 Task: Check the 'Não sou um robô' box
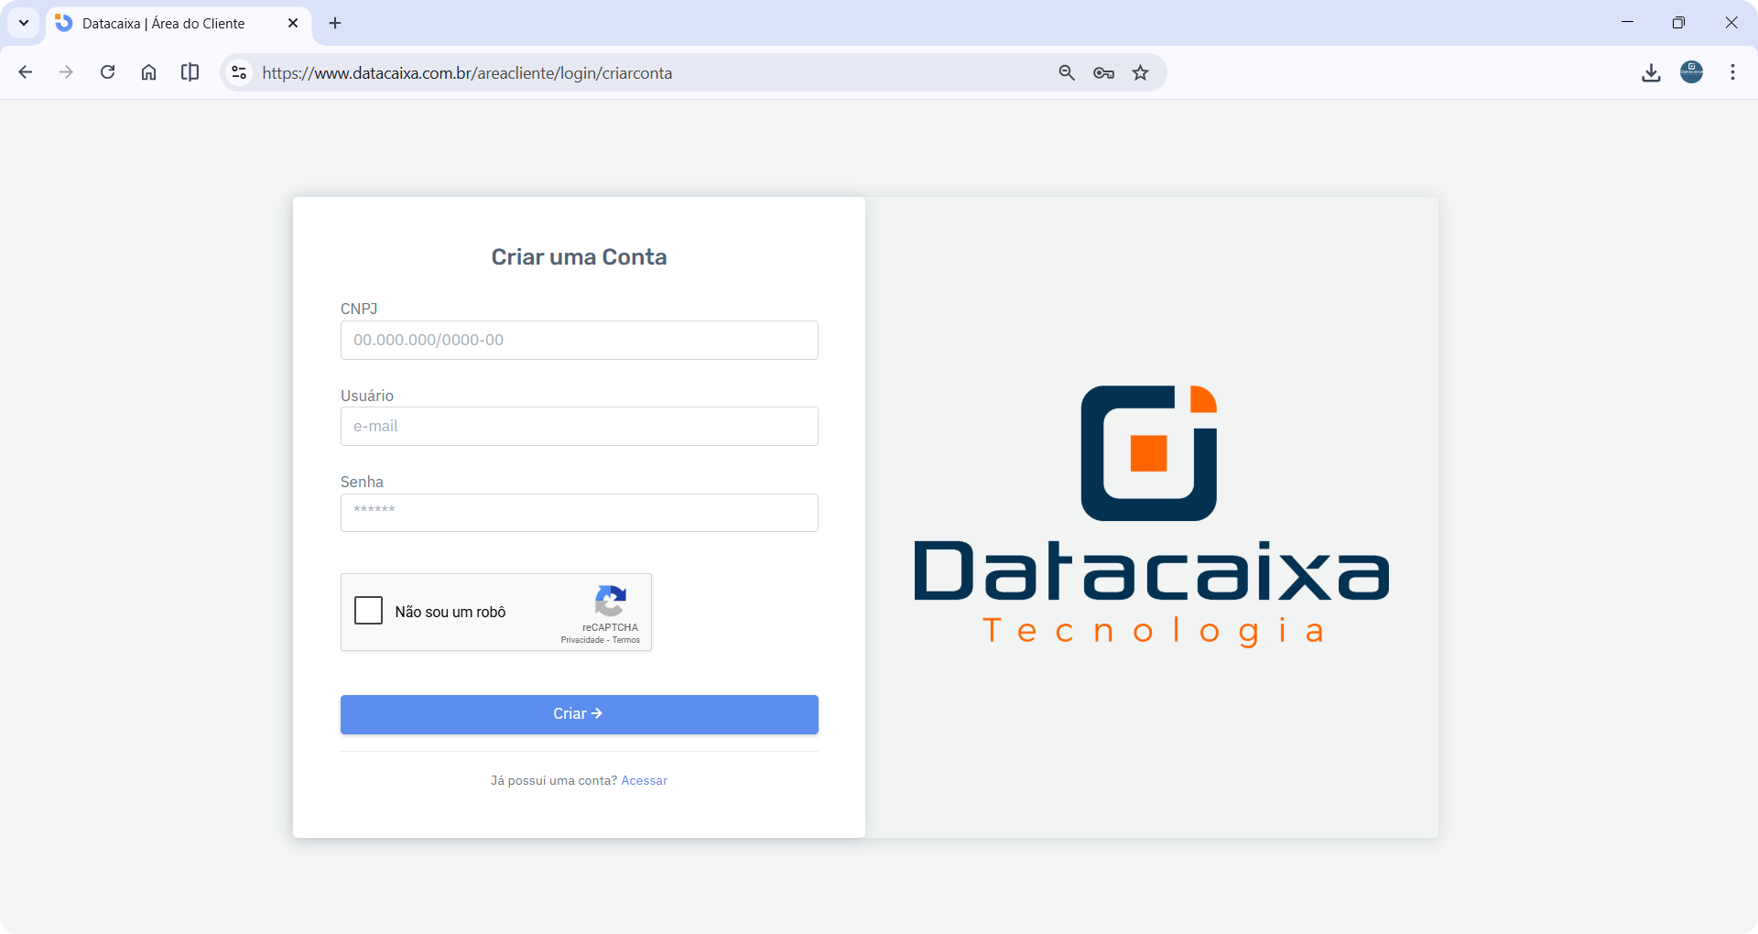[x=367, y=611]
